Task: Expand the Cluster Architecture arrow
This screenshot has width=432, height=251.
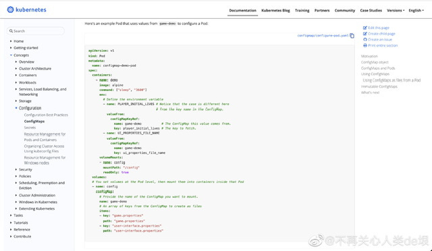Action: 16,68
